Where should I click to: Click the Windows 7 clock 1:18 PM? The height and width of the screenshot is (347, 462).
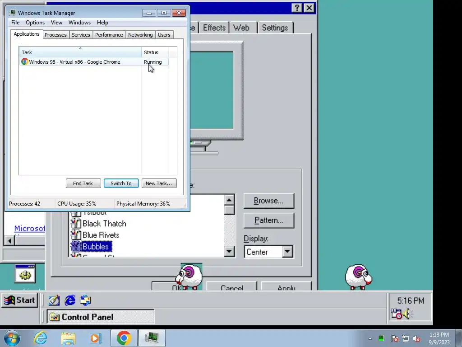pos(439,335)
